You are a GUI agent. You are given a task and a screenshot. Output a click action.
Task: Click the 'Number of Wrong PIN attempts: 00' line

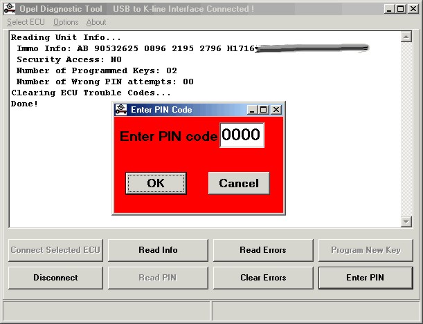click(x=105, y=82)
